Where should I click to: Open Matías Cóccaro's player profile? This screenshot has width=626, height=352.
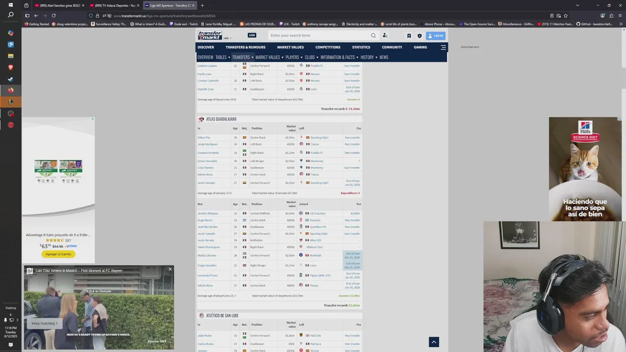pos(207,255)
